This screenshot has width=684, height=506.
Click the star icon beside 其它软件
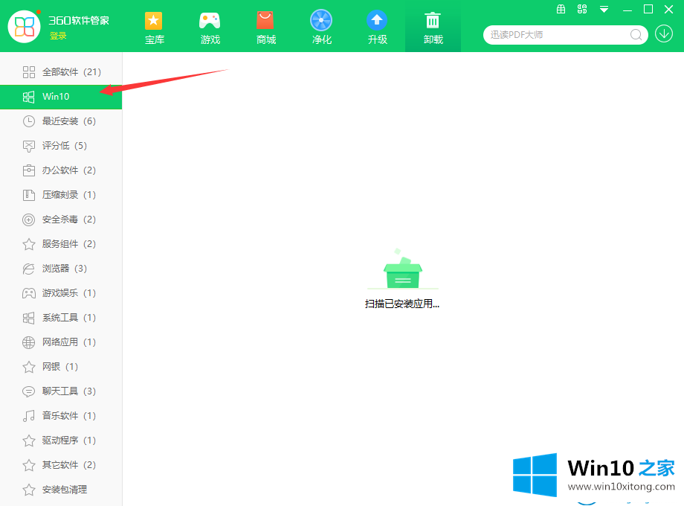29,465
